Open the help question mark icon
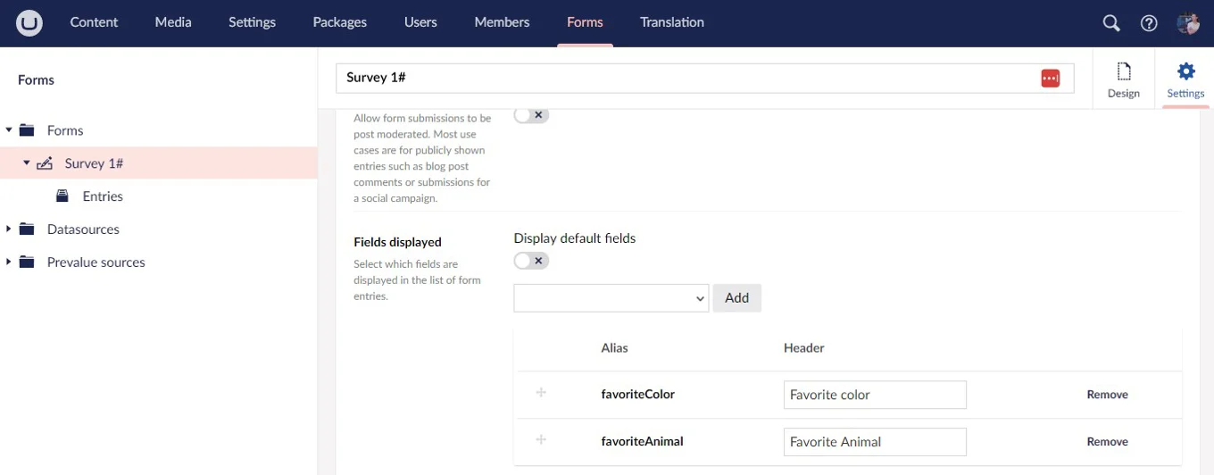 point(1149,23)
